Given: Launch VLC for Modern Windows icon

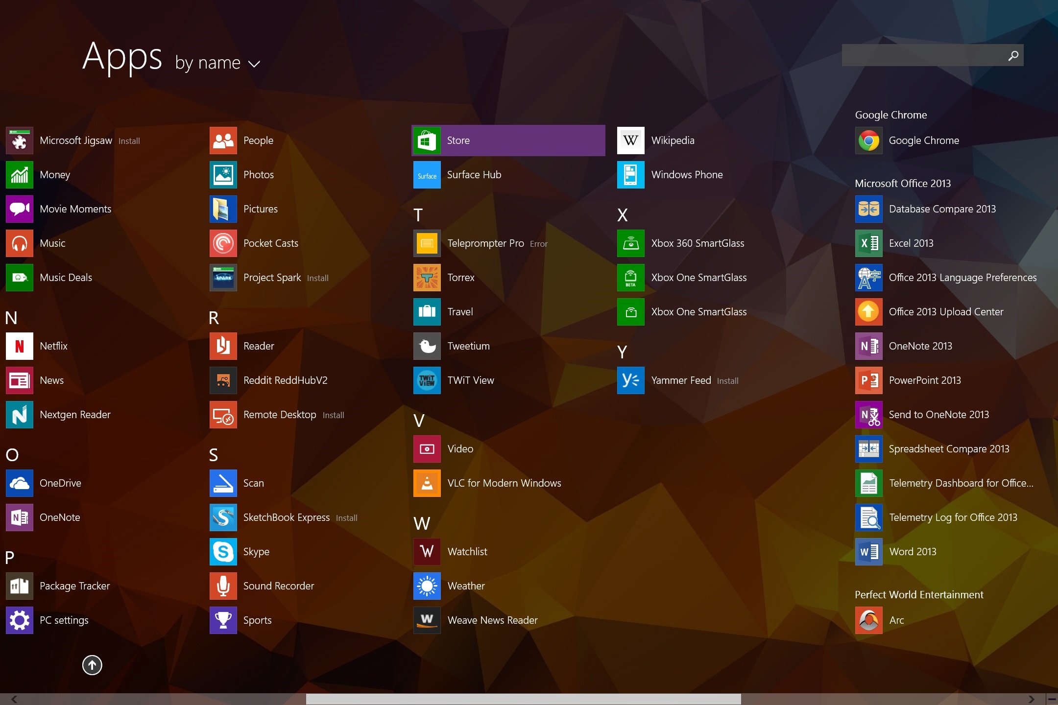Looking at the screenshot, I should pyautogui.click(x=427, y=483).
